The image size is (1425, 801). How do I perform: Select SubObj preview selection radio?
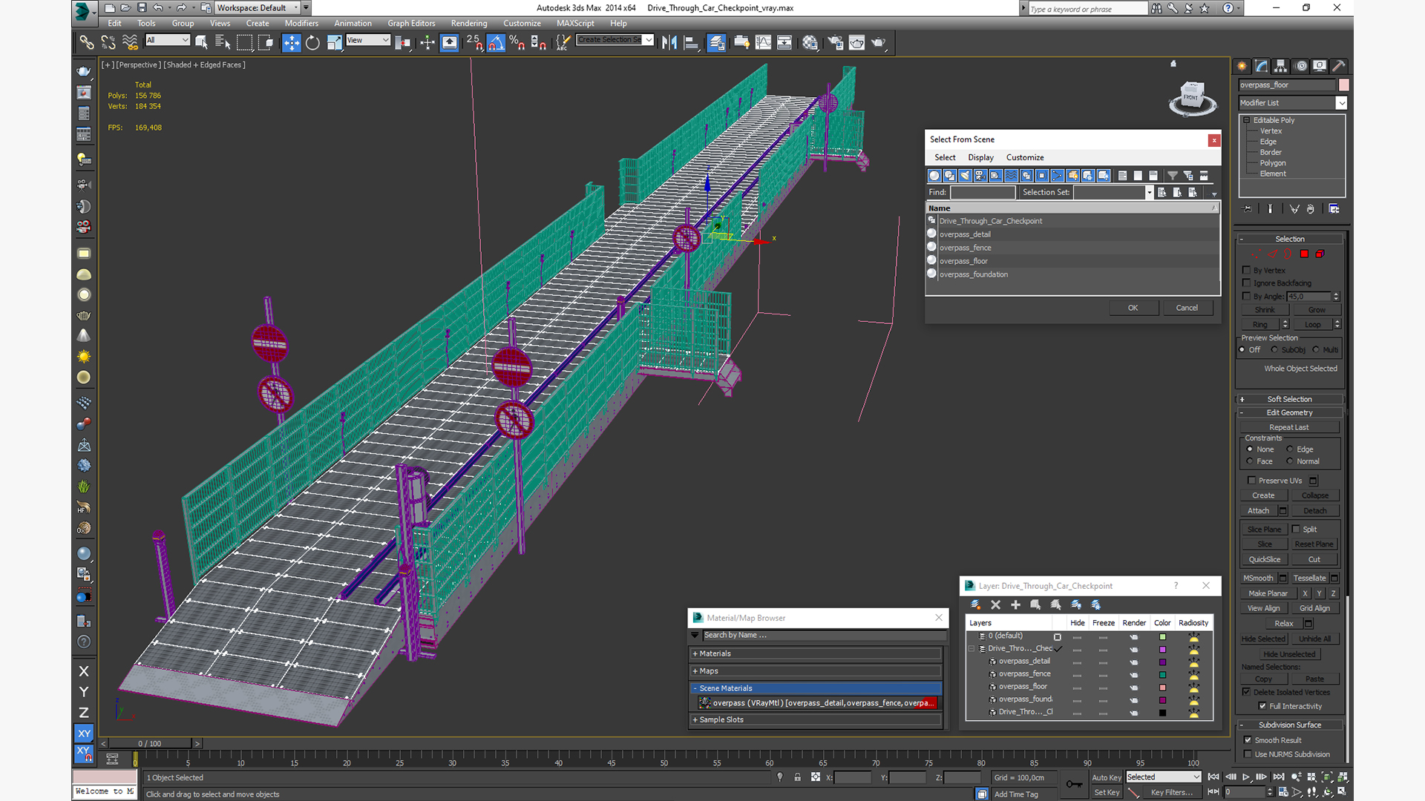point(1274,350)
